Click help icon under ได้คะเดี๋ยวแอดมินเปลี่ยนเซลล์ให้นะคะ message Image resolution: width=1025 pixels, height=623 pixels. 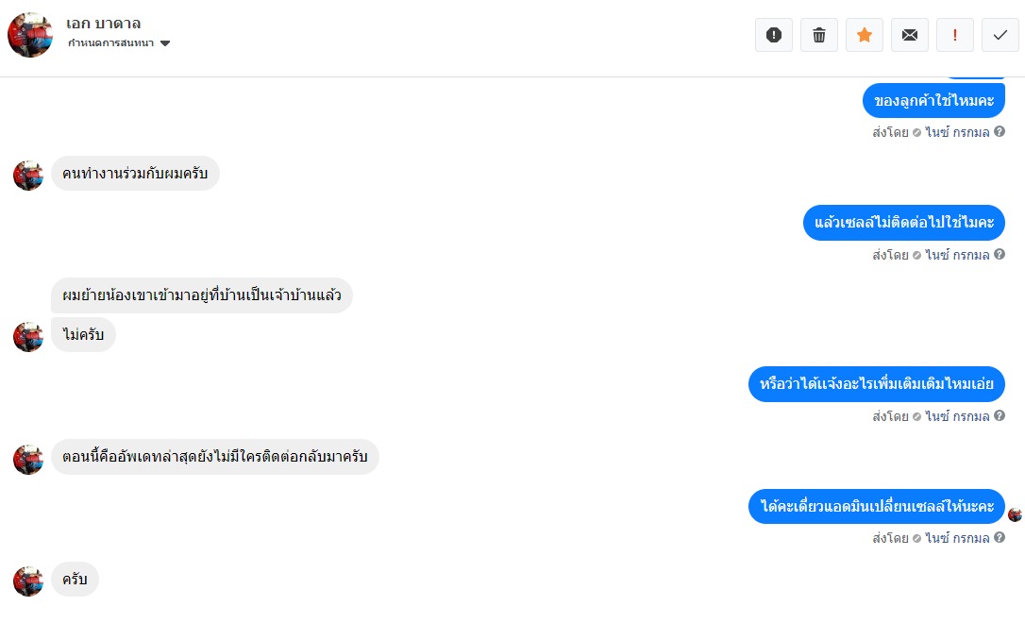(x=1000, y=537)
